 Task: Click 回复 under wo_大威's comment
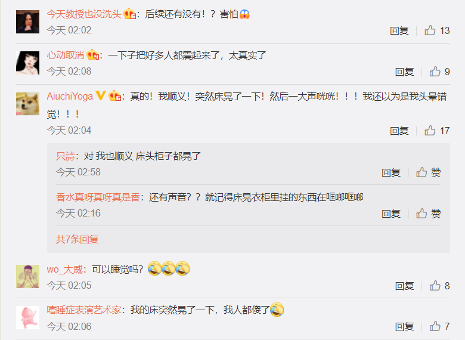tap(404, 286)
